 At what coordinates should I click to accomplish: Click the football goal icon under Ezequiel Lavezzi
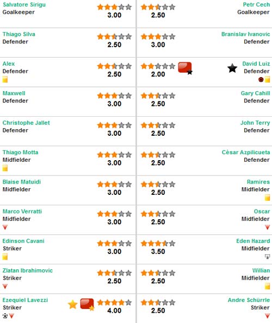[x=5, y=315]
